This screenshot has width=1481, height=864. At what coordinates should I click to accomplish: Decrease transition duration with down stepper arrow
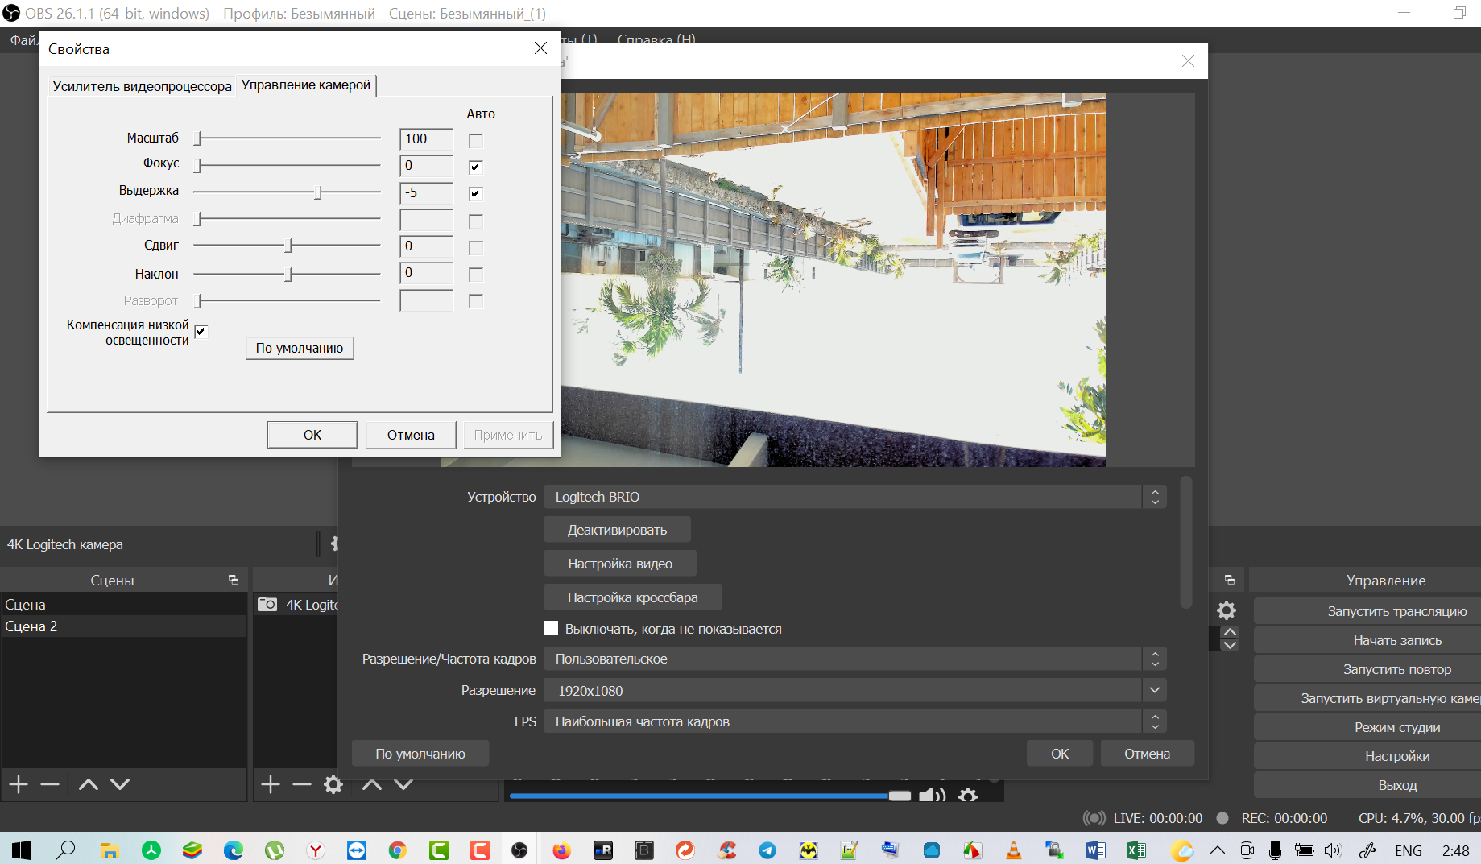tap(1230, 645)
